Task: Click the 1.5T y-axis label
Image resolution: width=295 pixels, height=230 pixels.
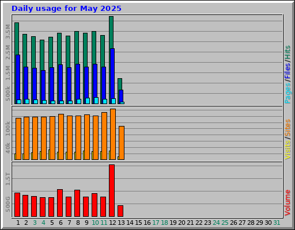Action: click(7, 179)
